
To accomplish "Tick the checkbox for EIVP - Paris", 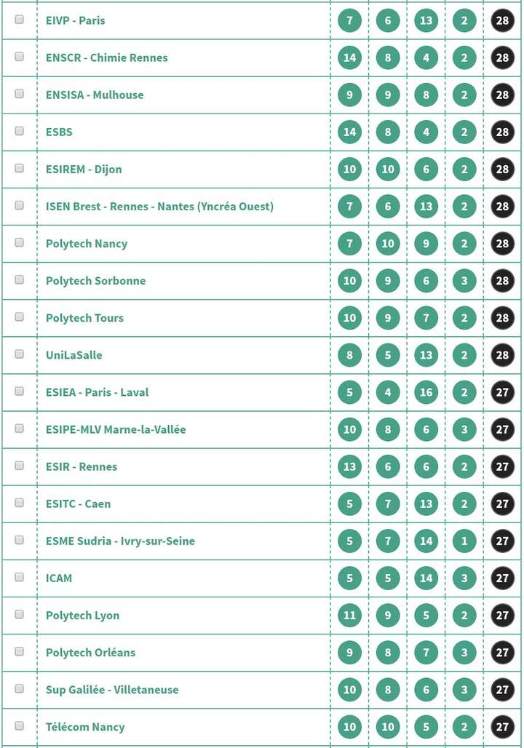I will coord(20,20).
